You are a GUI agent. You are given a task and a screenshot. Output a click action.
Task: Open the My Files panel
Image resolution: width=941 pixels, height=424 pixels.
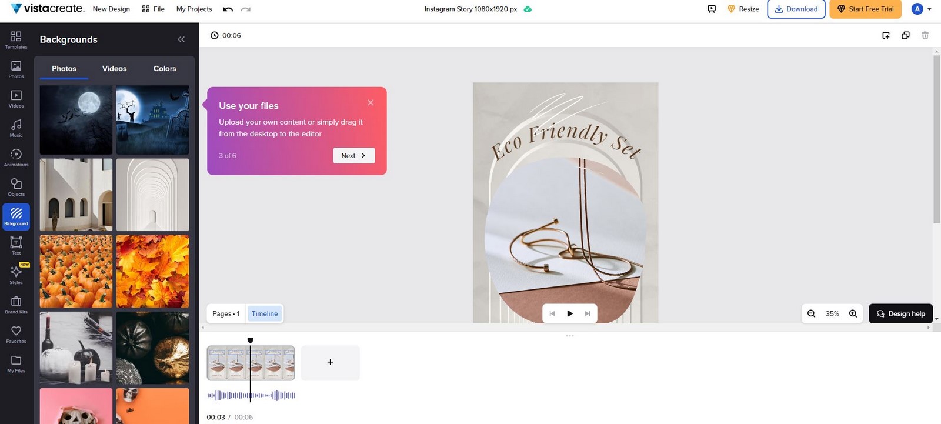[x=16, y=363]
